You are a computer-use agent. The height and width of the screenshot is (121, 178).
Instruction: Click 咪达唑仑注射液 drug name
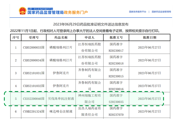click(x=61, y=111)
